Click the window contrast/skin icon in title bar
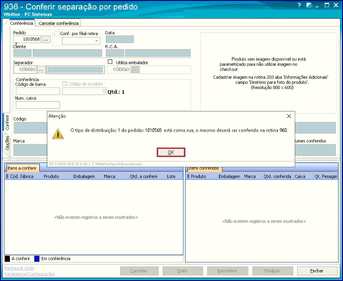 coord(309,5)
